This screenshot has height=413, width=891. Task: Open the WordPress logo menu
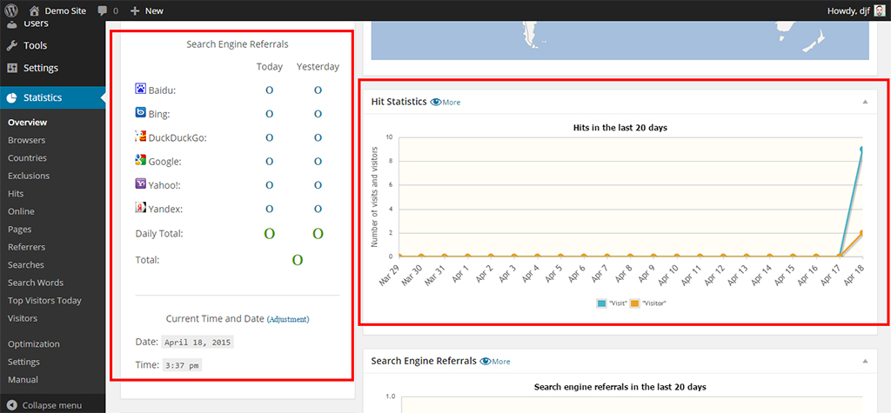[x=12, y=10]
